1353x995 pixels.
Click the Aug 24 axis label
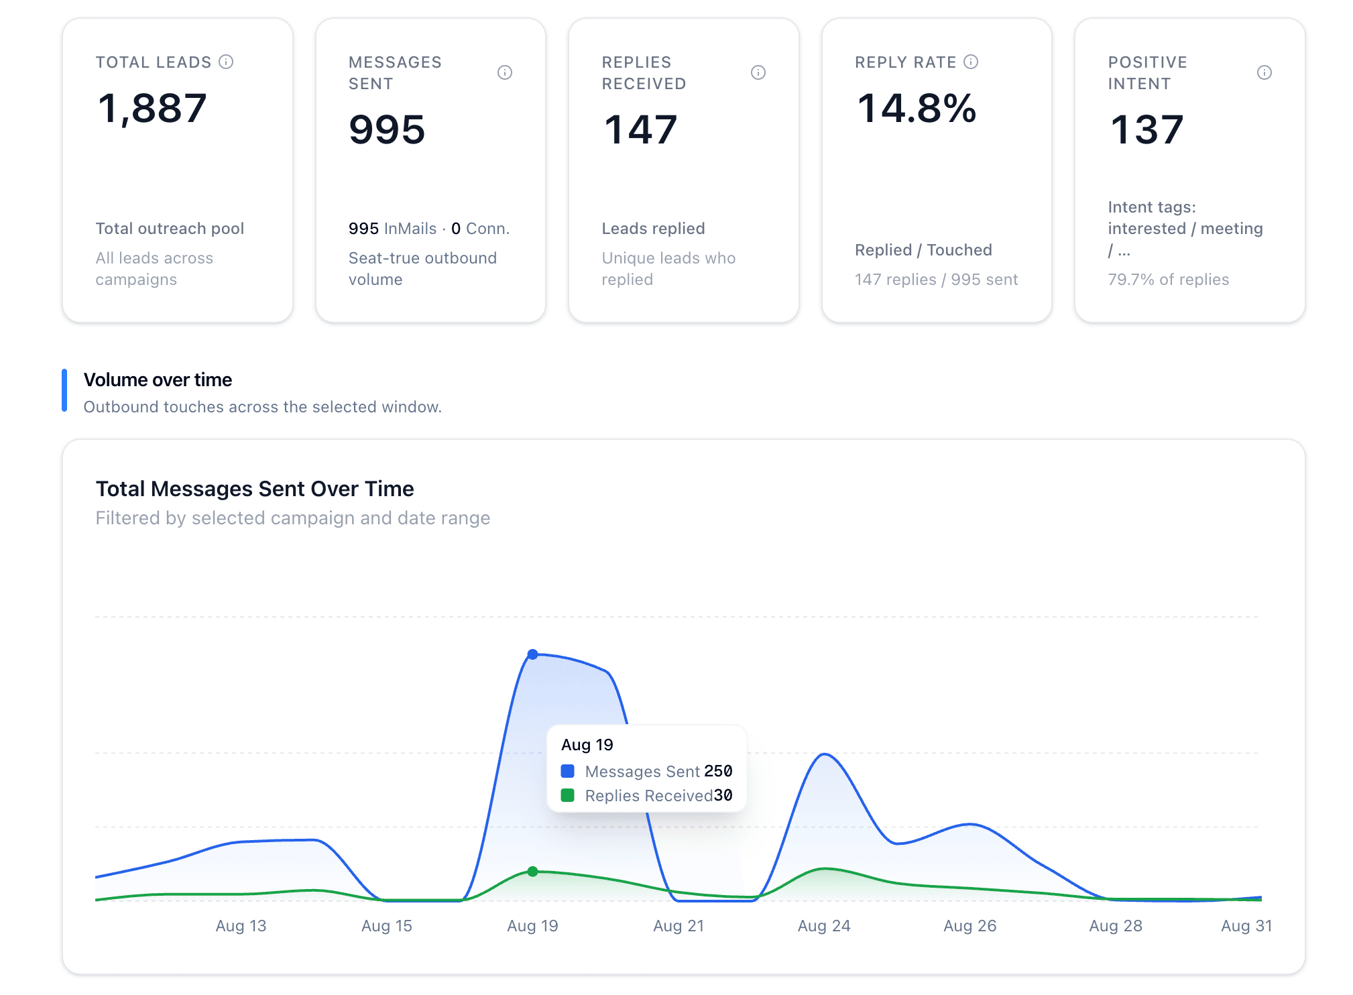click(824, 926)
